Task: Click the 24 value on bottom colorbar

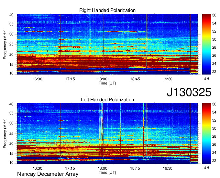Action: 214,153
